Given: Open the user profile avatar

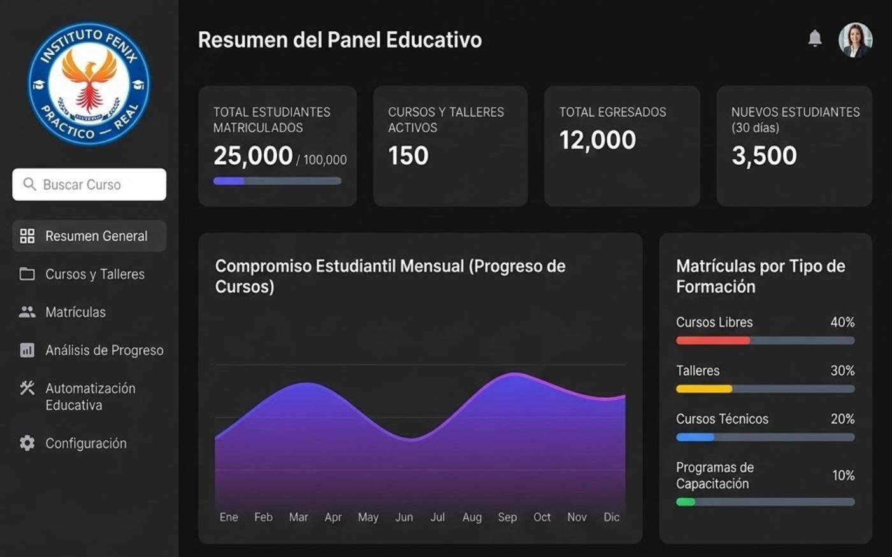Looking at the screenshot, I should 855,40.
